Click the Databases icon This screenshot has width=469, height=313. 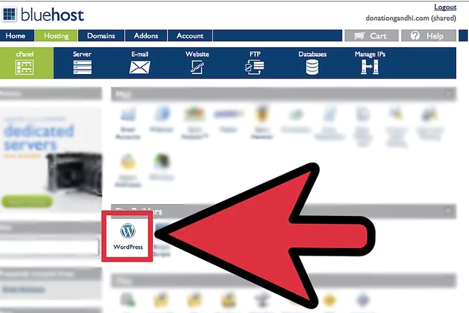(x=312, y=66)
